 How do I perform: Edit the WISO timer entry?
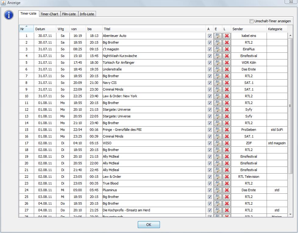point(218,143)
